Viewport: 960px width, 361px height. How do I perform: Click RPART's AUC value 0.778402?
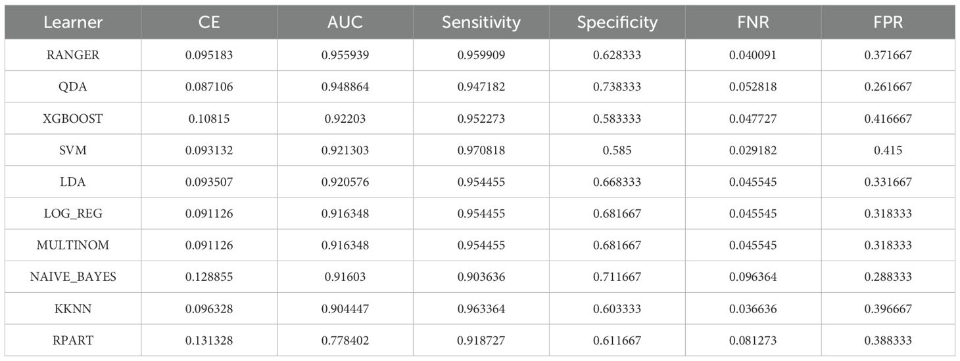[345, 340]
